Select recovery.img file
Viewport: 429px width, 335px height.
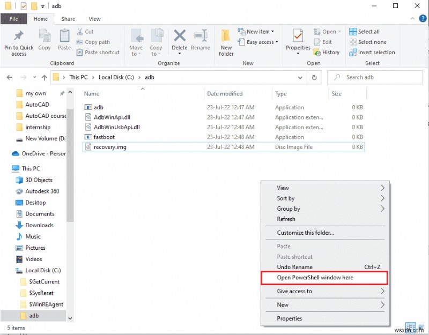[223, 147]
